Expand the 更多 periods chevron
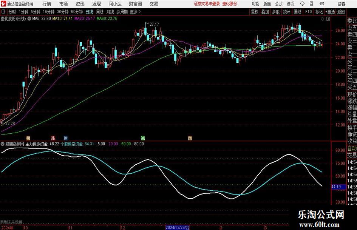 [139, 12]
